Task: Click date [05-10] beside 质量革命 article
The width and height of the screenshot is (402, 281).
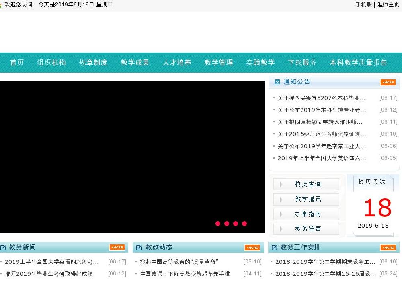Action: point(252,262)
